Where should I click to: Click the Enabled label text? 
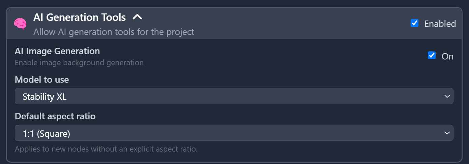click(440, 24)
